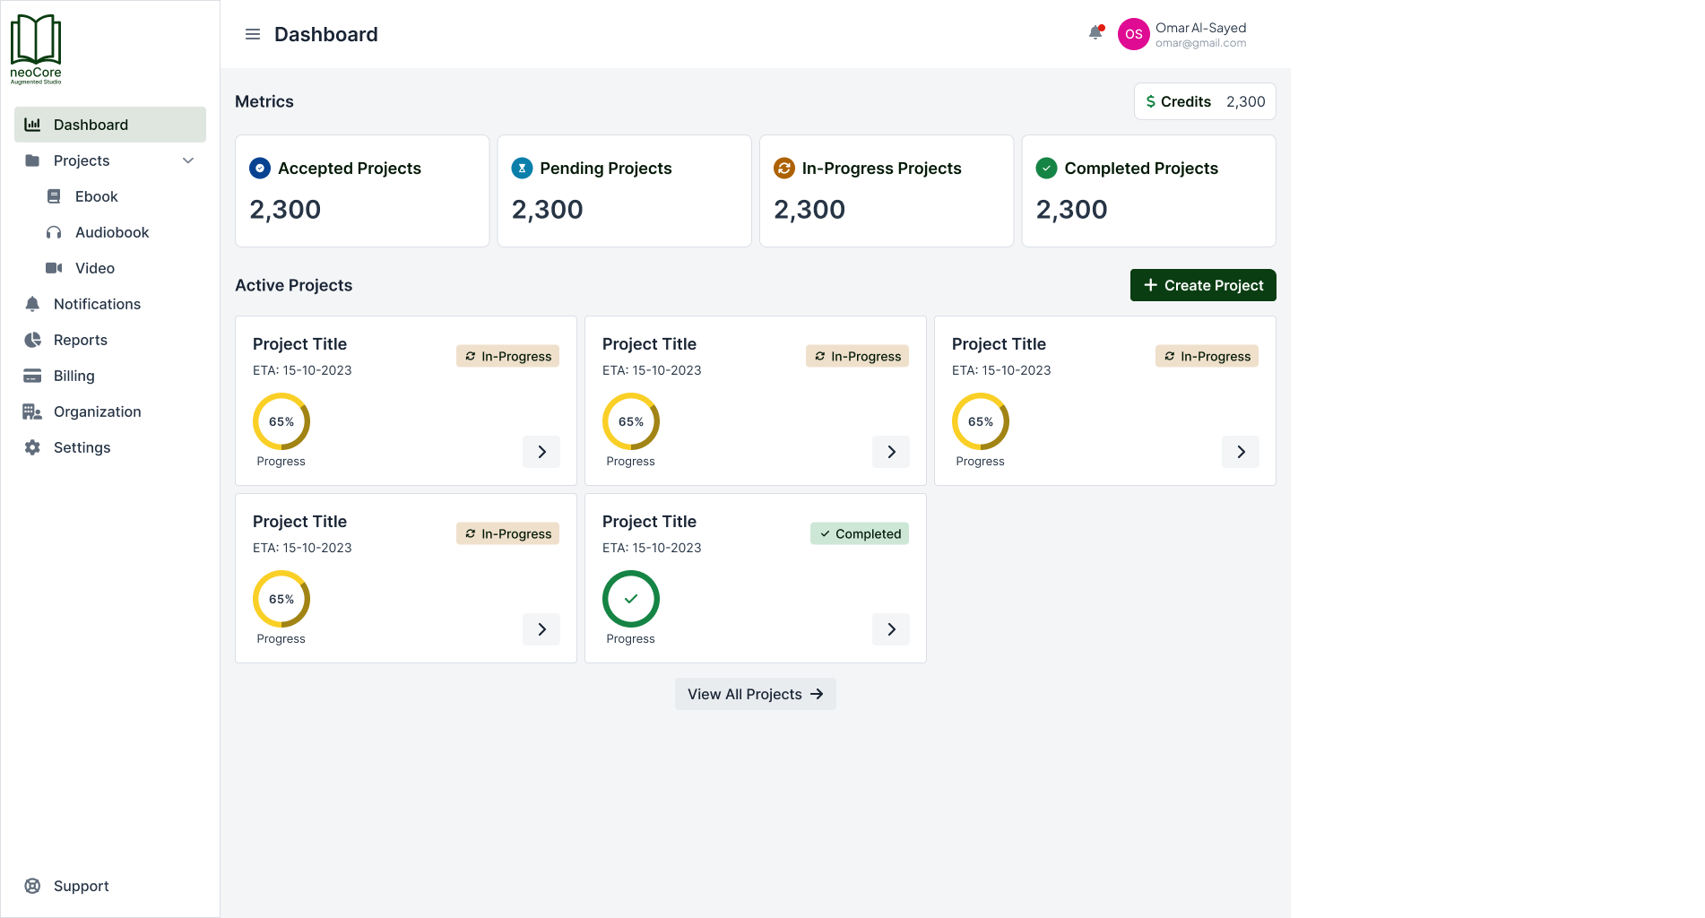The height and width of the screenshot is (918, 1705).
Task: Open Settings from the sidebar menu
Action: pyautogui.click(x=82, y=447)
